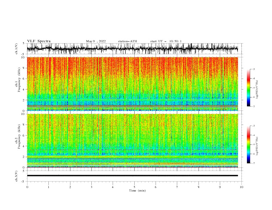Viewport: 272px width, 210px height.
Task: Click the "-7" label on ch.2 colorbar
Action: coord(253,163)
